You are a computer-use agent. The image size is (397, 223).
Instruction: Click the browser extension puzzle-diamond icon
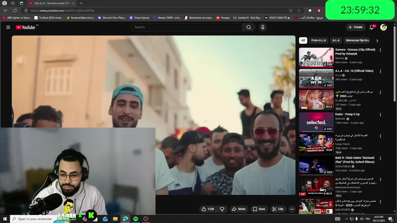point(310,11)
